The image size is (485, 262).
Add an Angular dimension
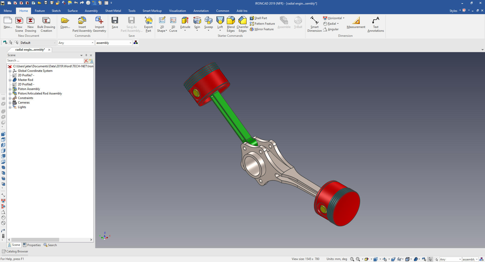pyautogui.click(x=331, y=29)
